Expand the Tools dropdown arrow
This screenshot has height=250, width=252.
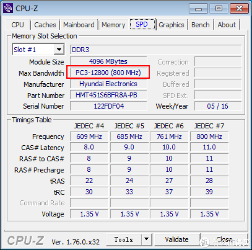147,239
